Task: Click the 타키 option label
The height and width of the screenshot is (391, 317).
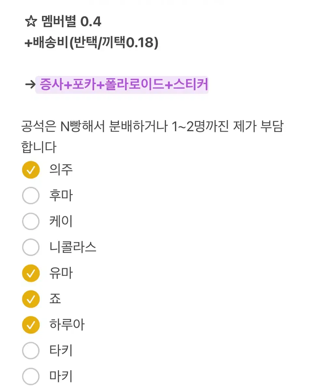Action: click(x=61, y=351)
